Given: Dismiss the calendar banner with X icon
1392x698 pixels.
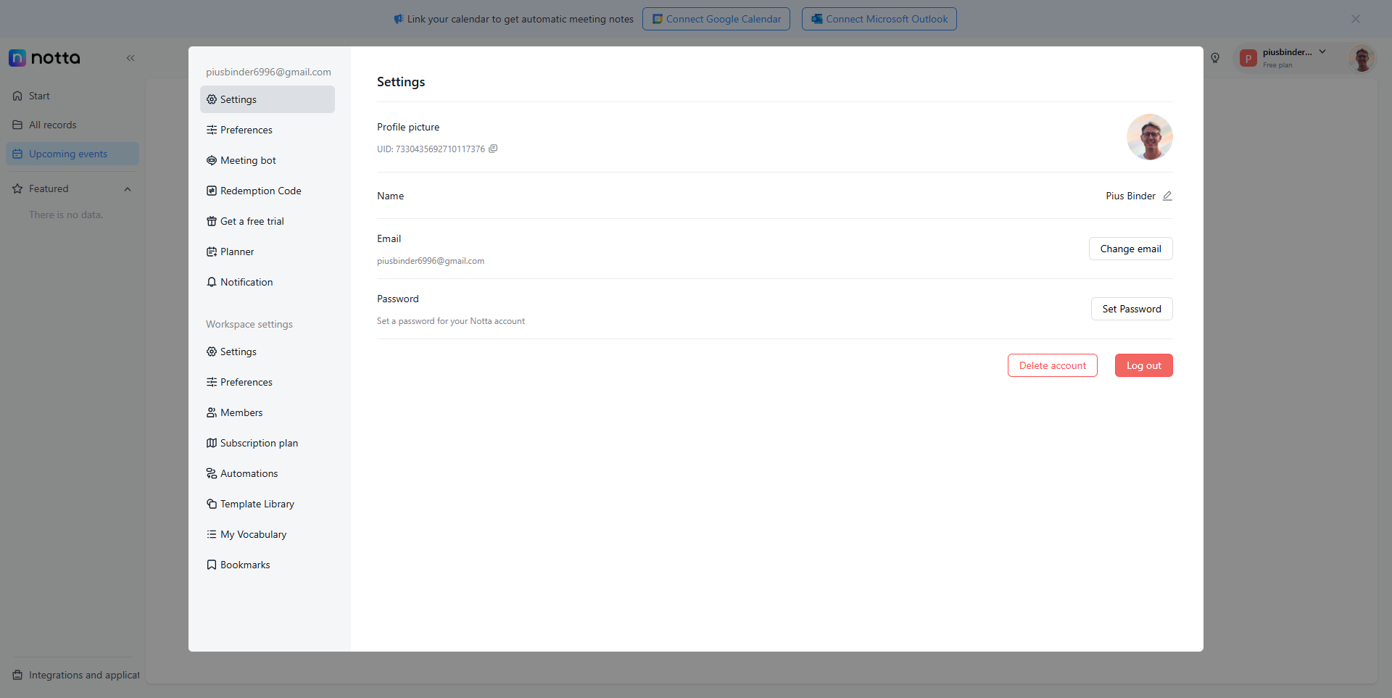Looking at the screenshot, I should tap(1355, 19).
